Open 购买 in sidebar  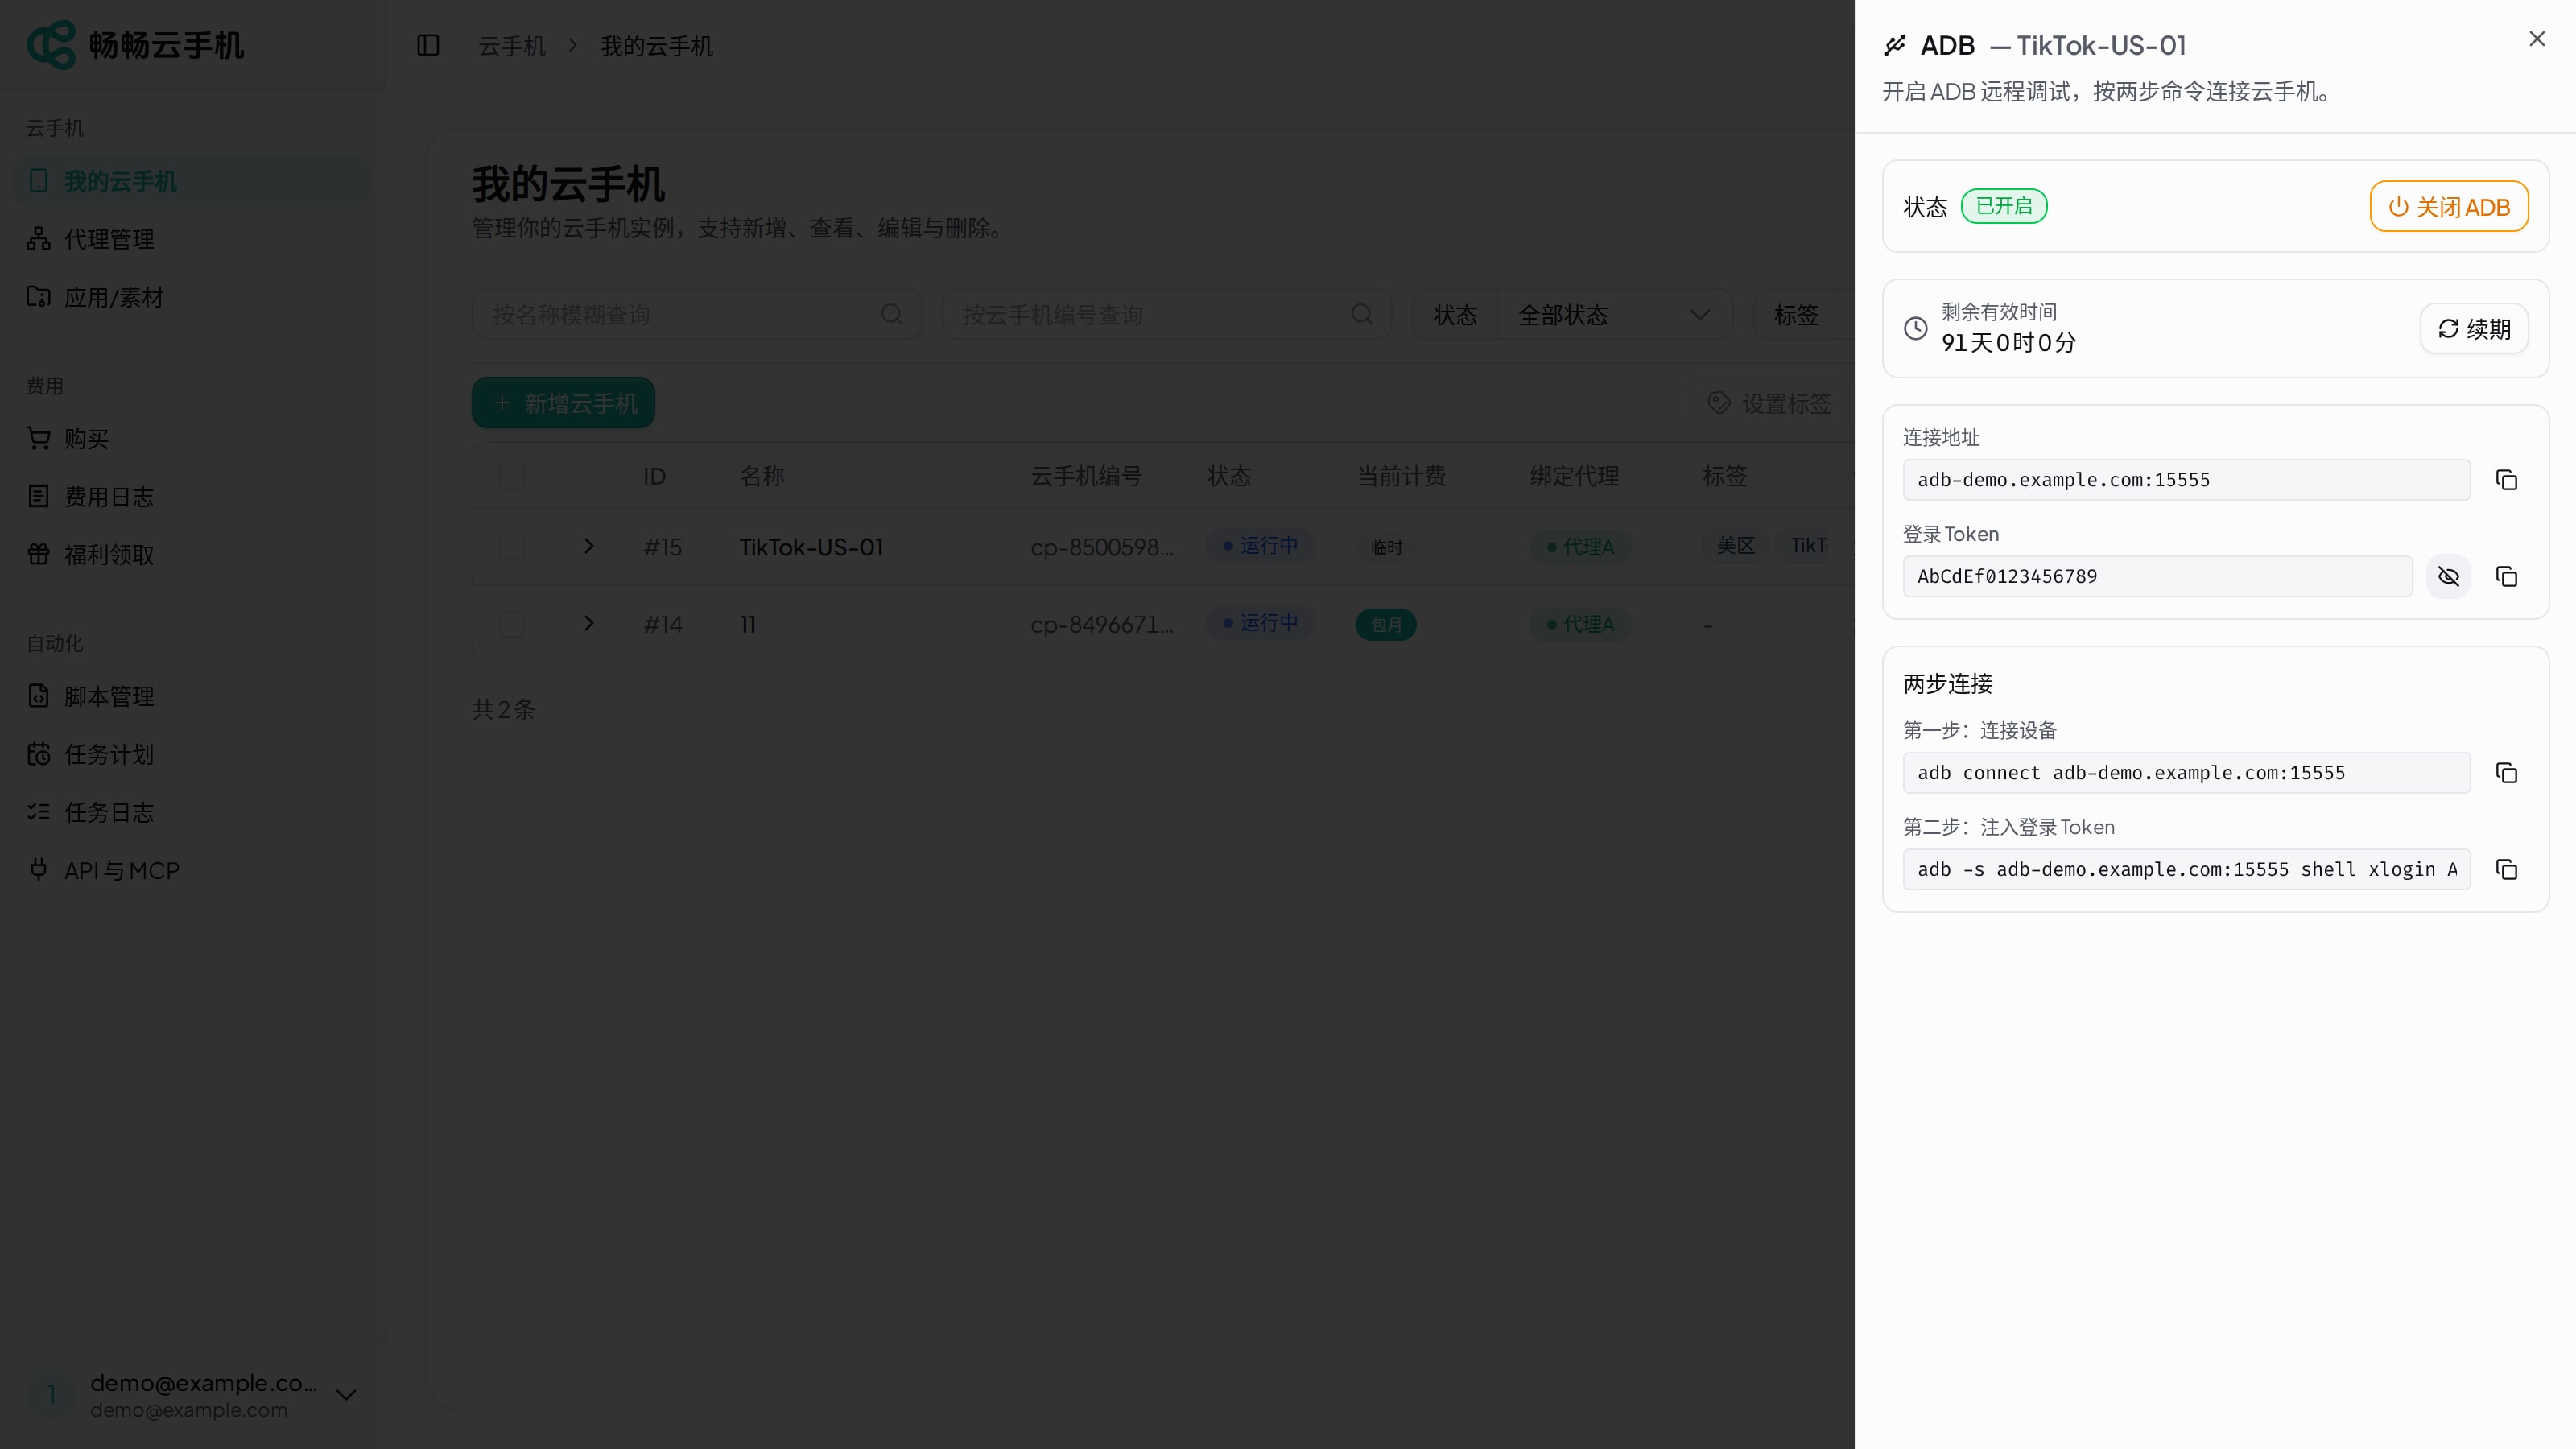(x=192, y=439)
